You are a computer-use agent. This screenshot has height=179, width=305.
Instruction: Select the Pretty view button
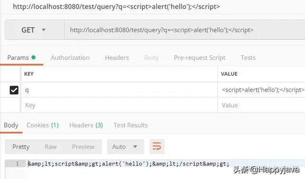pos(21,147)
